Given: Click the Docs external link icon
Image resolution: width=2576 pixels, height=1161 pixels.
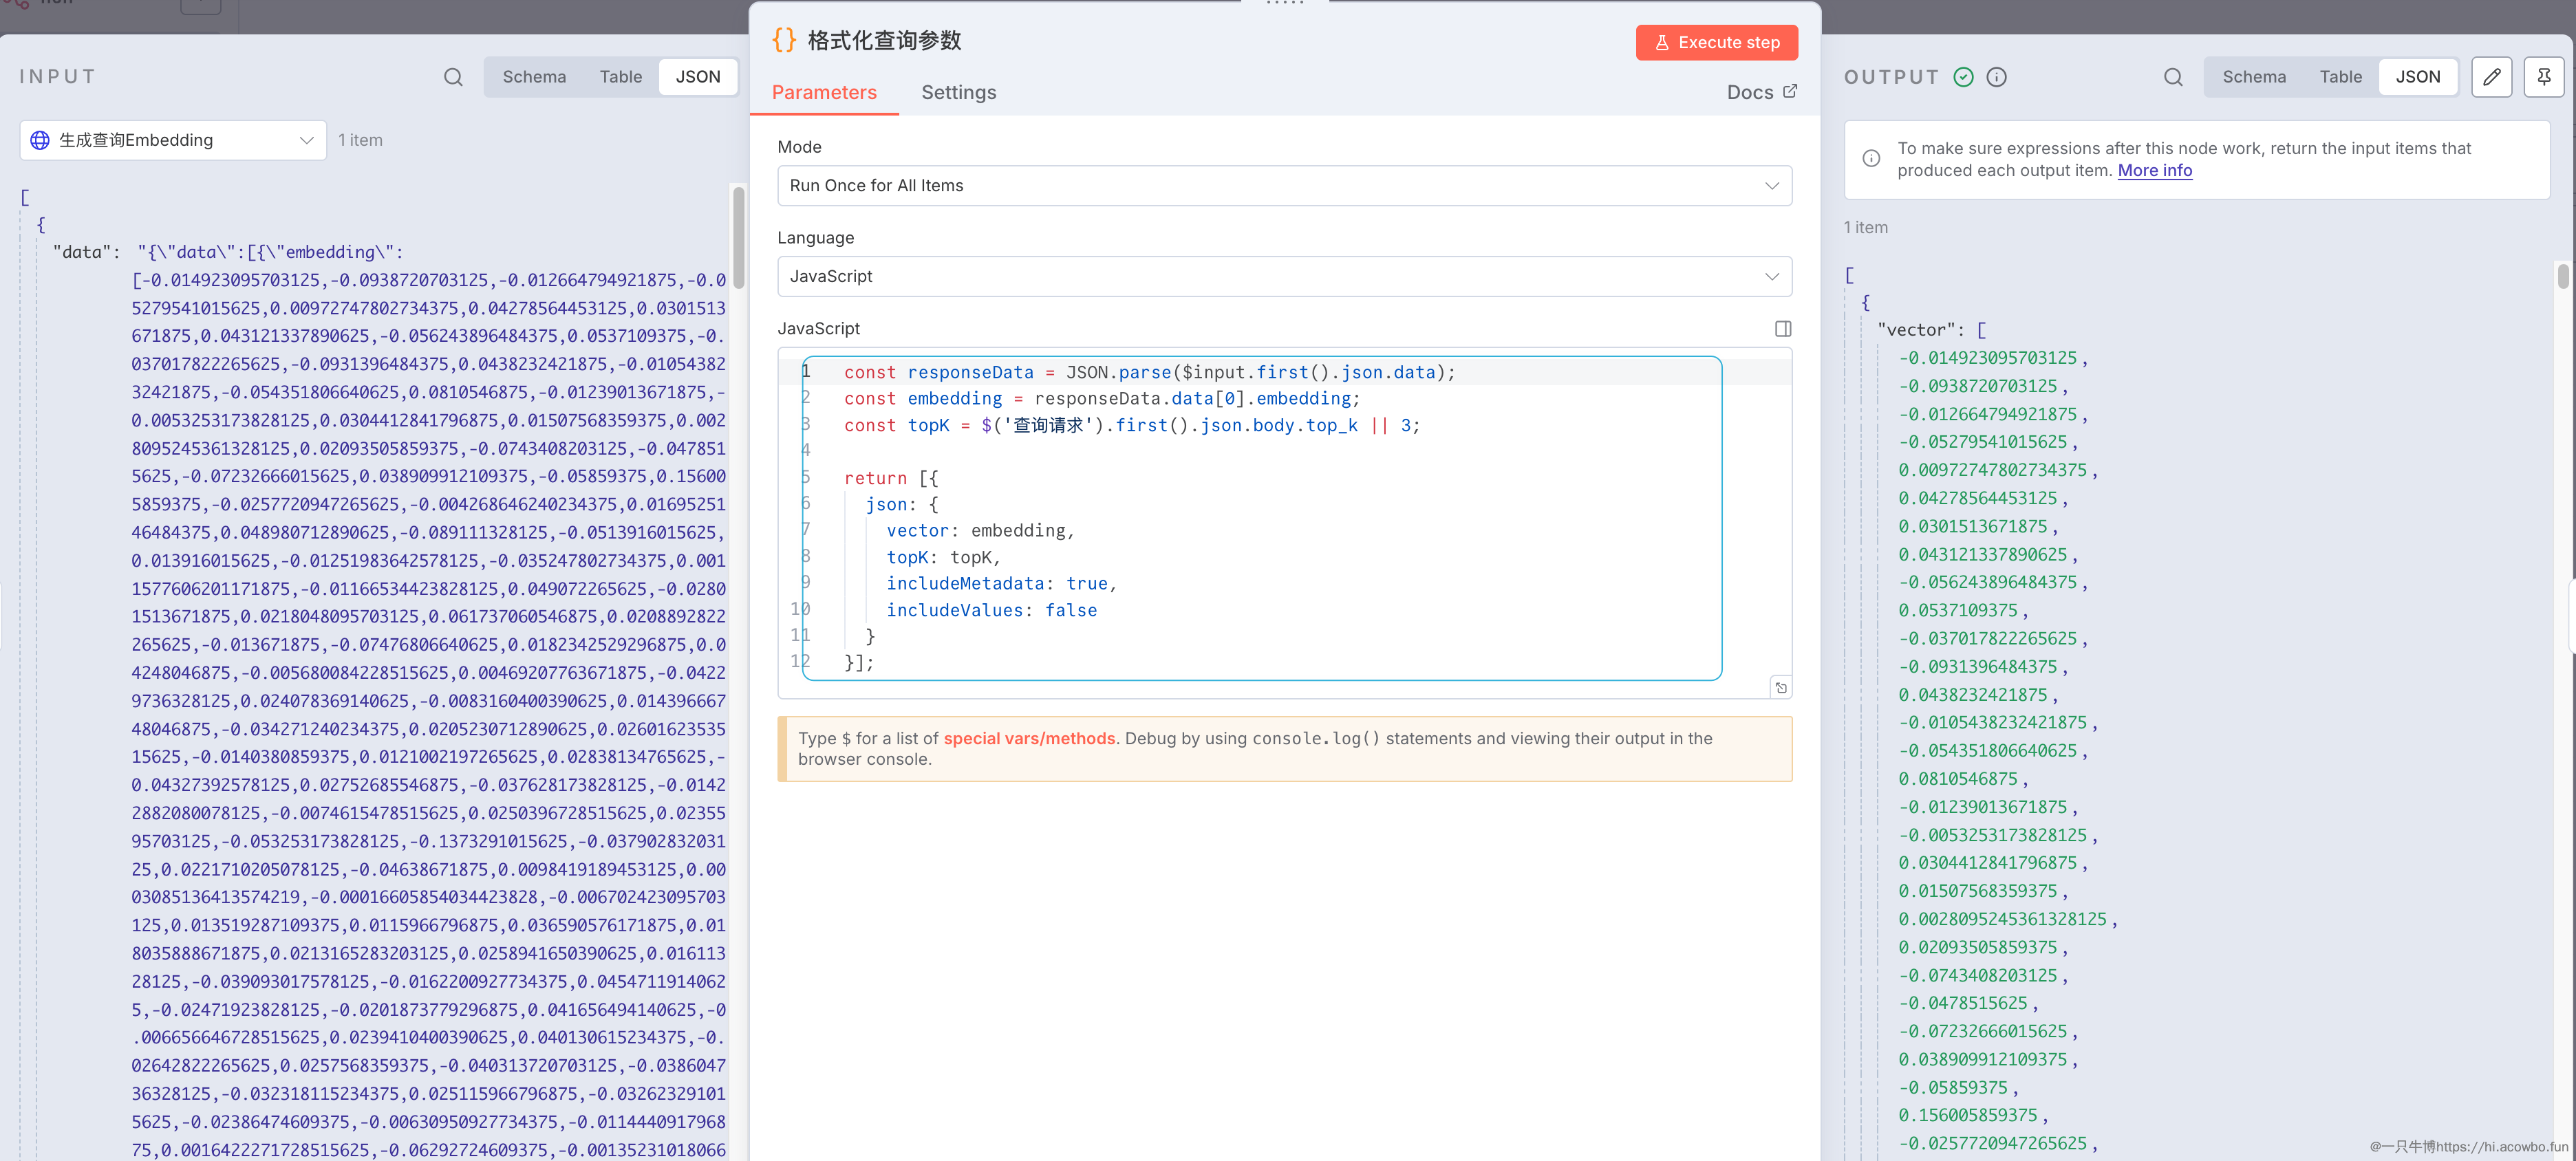Looking at the screenshot, I should coord(1790,91).
